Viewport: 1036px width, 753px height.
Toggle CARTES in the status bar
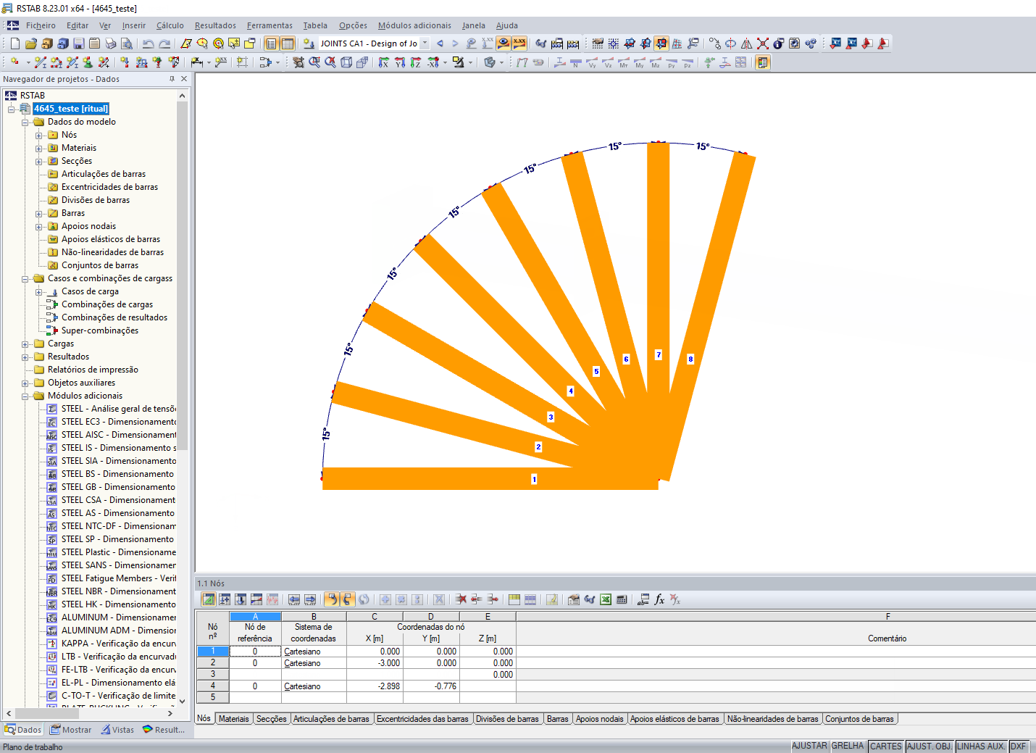pos(886,746)
